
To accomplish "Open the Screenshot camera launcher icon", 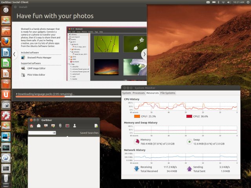I will coord(6,105).
